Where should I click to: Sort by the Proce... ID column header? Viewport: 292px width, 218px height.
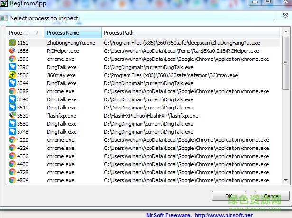coord(25,33)
